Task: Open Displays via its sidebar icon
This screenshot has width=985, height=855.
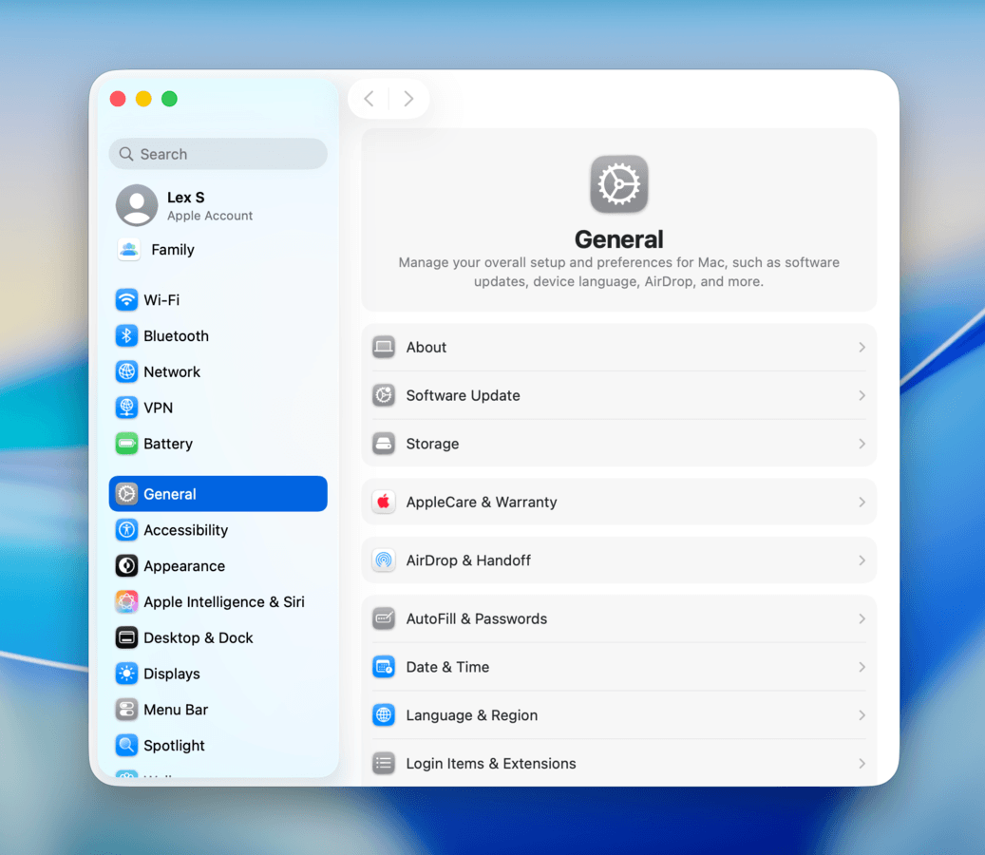Action: point(124,674)
